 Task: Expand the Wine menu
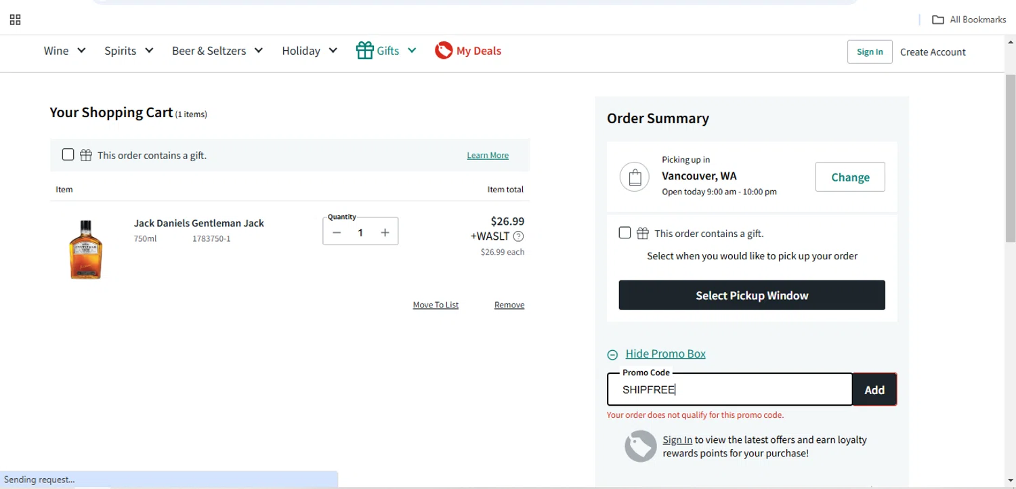65,51
